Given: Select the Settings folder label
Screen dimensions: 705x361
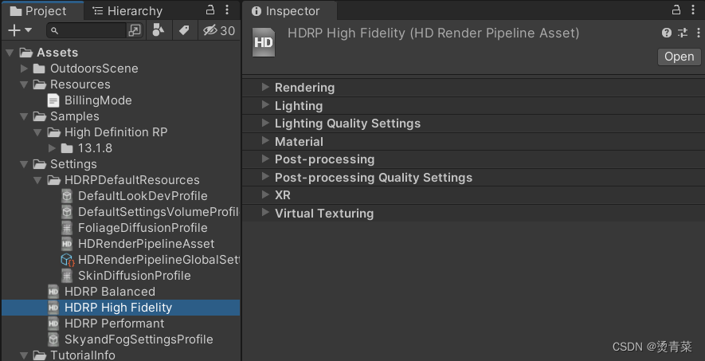Looking at the screenshot, I should pos(73,164).
